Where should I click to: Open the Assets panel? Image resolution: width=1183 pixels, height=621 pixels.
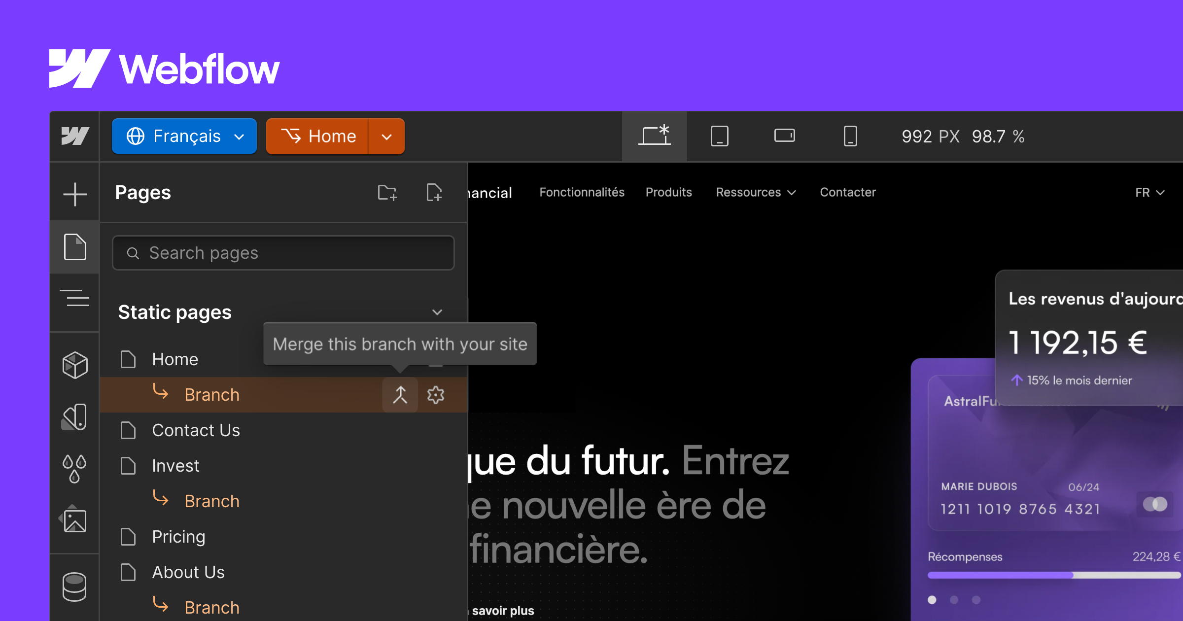(75, 520)
